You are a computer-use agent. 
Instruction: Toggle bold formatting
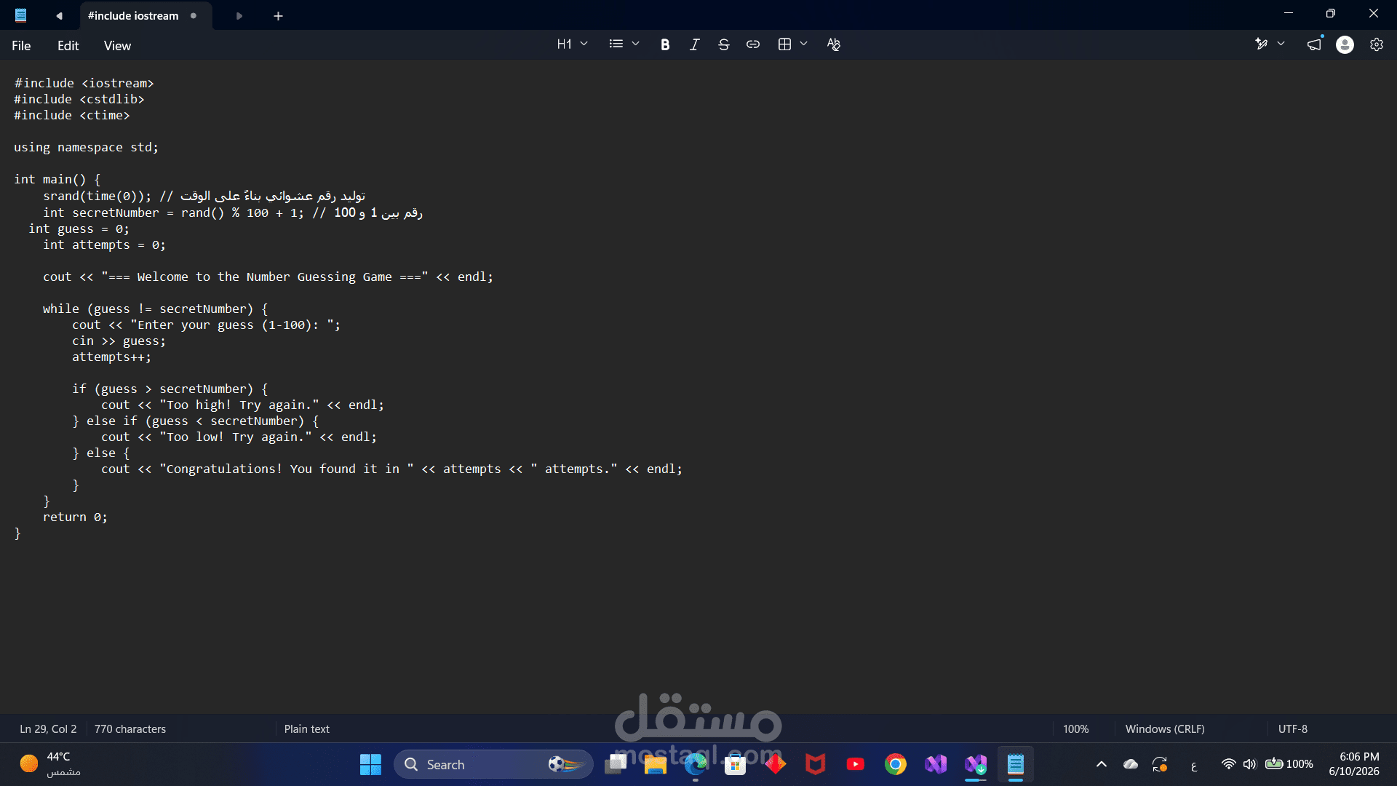pyautogui.click(x=665, y=44)
